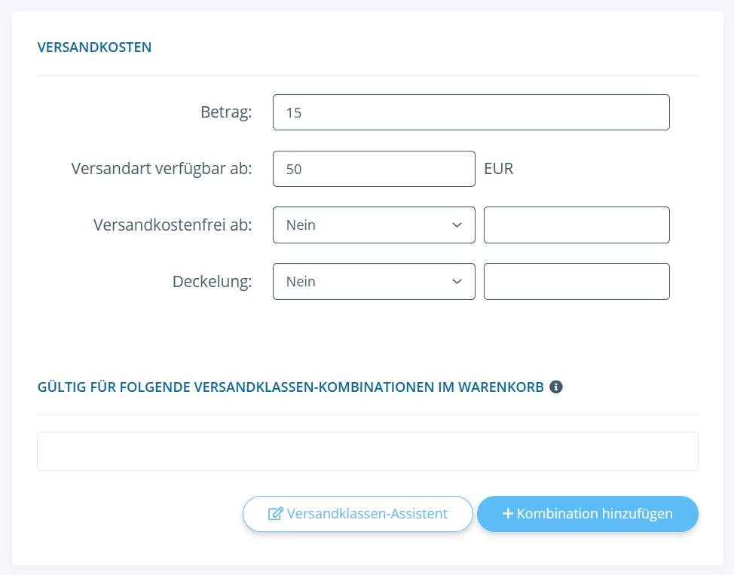Click the divider line below Versandkosten heading

(x=368, y=76)
